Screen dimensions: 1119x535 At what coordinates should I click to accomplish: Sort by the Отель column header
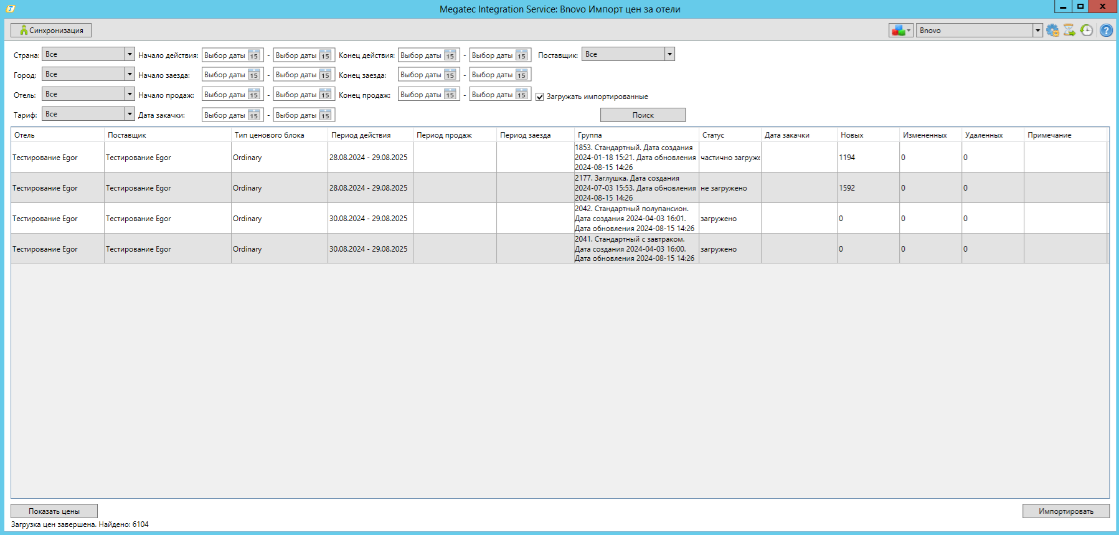57,135
